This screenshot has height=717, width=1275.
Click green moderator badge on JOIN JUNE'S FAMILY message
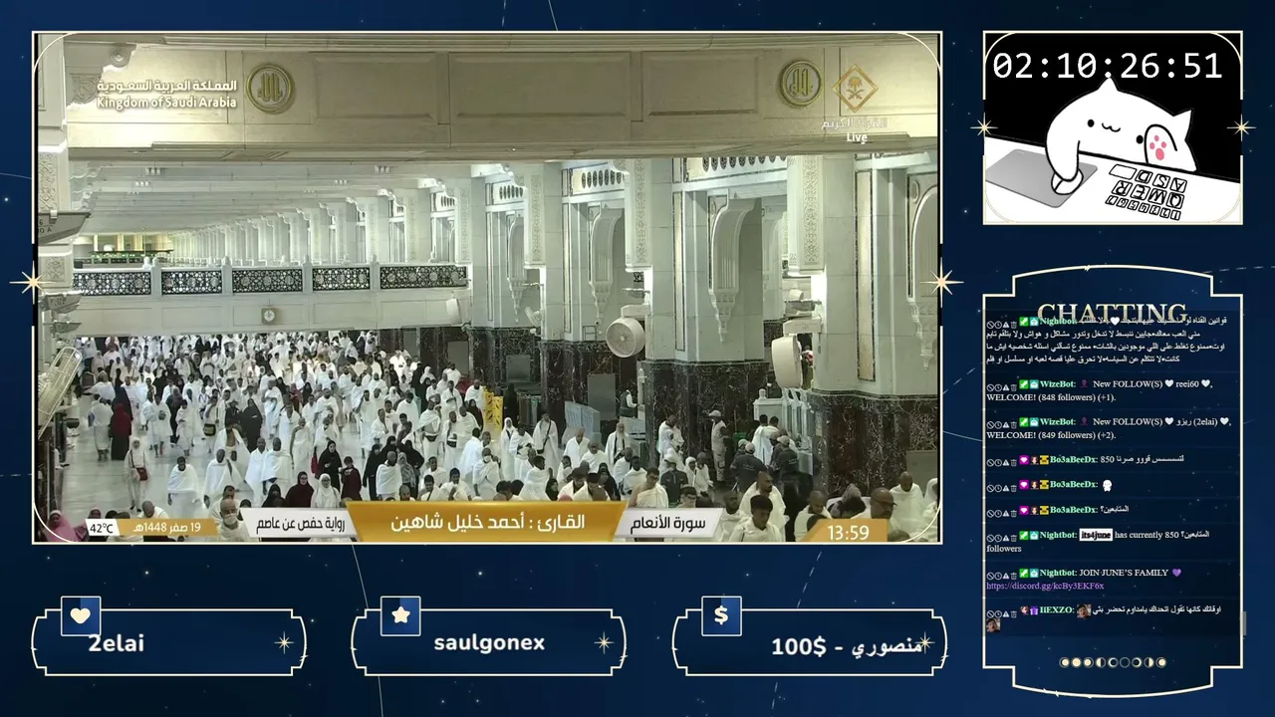click(x=1023, y=574)
